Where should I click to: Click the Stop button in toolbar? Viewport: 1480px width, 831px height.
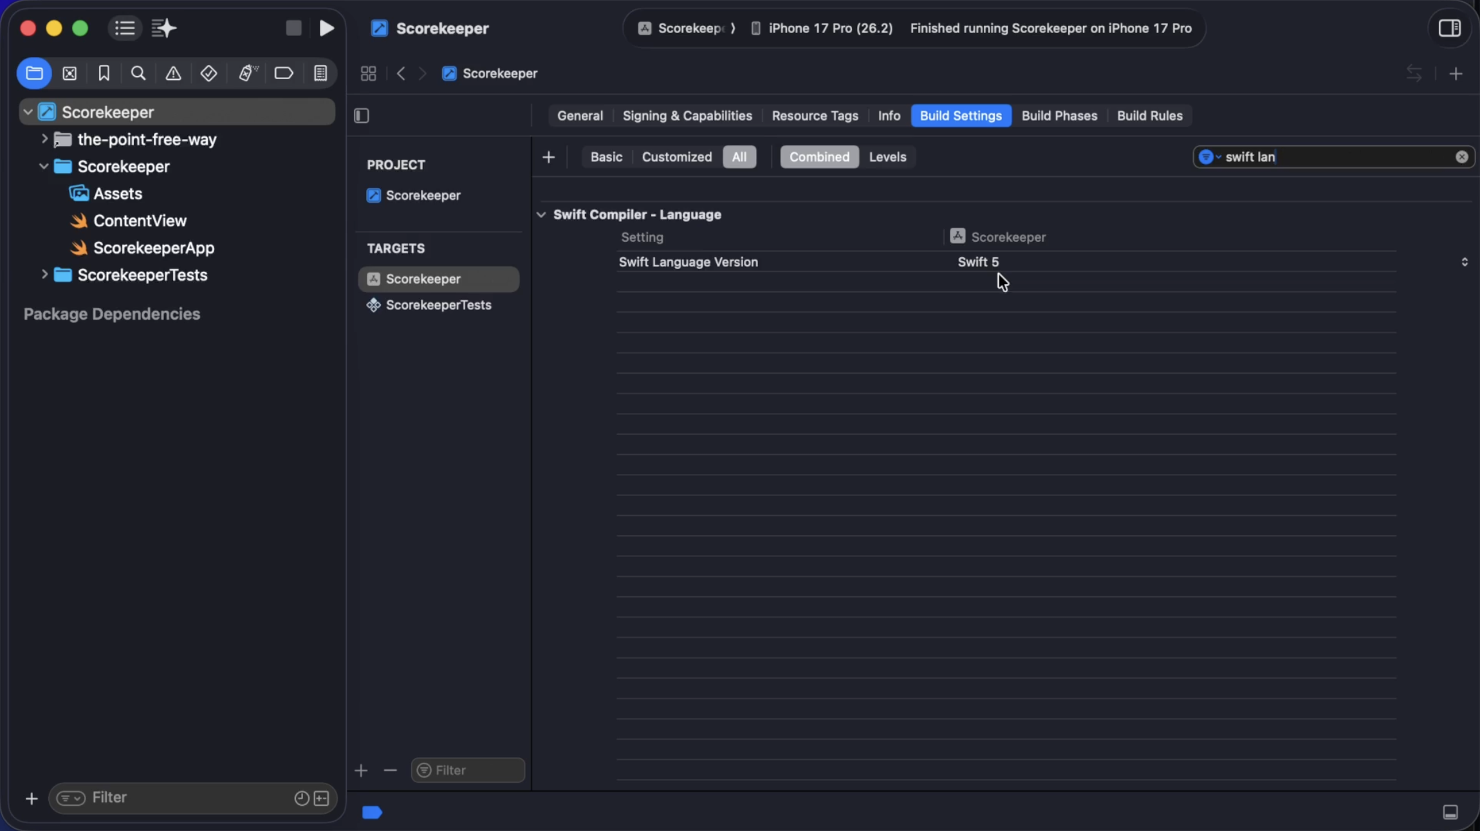[x=293, y=28]
